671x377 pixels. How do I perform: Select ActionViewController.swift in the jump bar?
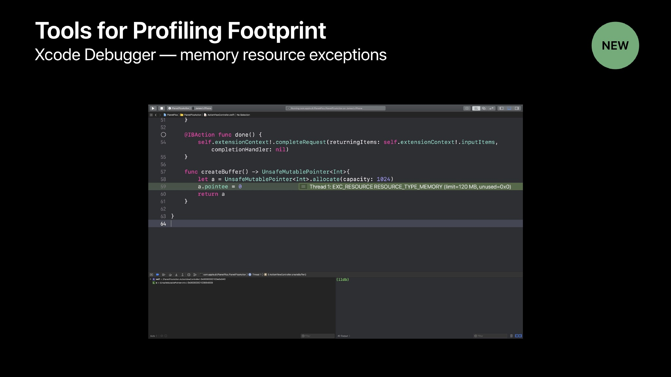point(220,115)
